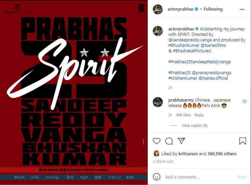Open @tseriesfilms mention link

click(213, 45)
